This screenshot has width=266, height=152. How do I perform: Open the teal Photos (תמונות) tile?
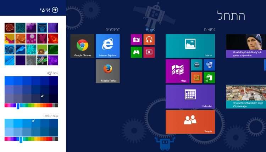tap(190, 46)
